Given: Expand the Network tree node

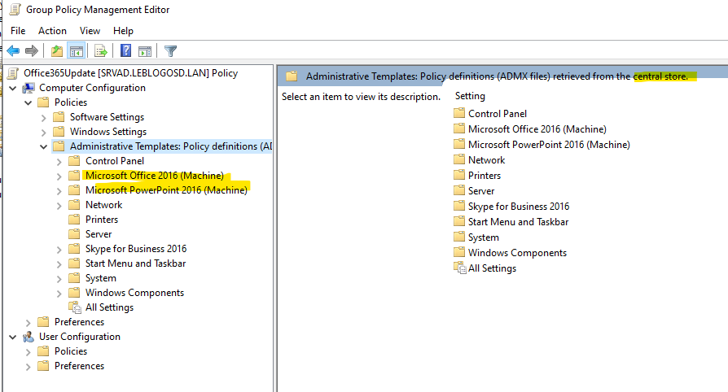Looking at the screenshot, I should (59, 206).
